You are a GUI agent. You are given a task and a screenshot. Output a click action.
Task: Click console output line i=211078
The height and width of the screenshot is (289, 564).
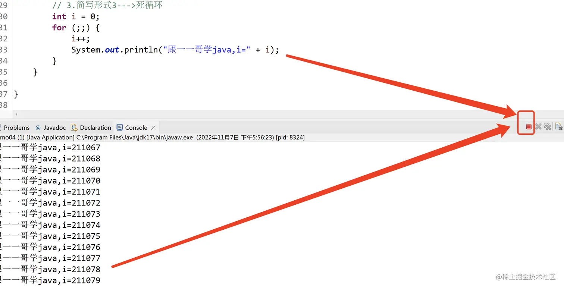point(50,269)
